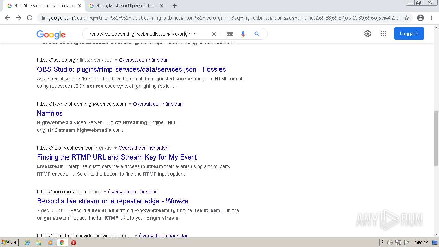Switch to first rtmp search tab

[x=44, y=6]
